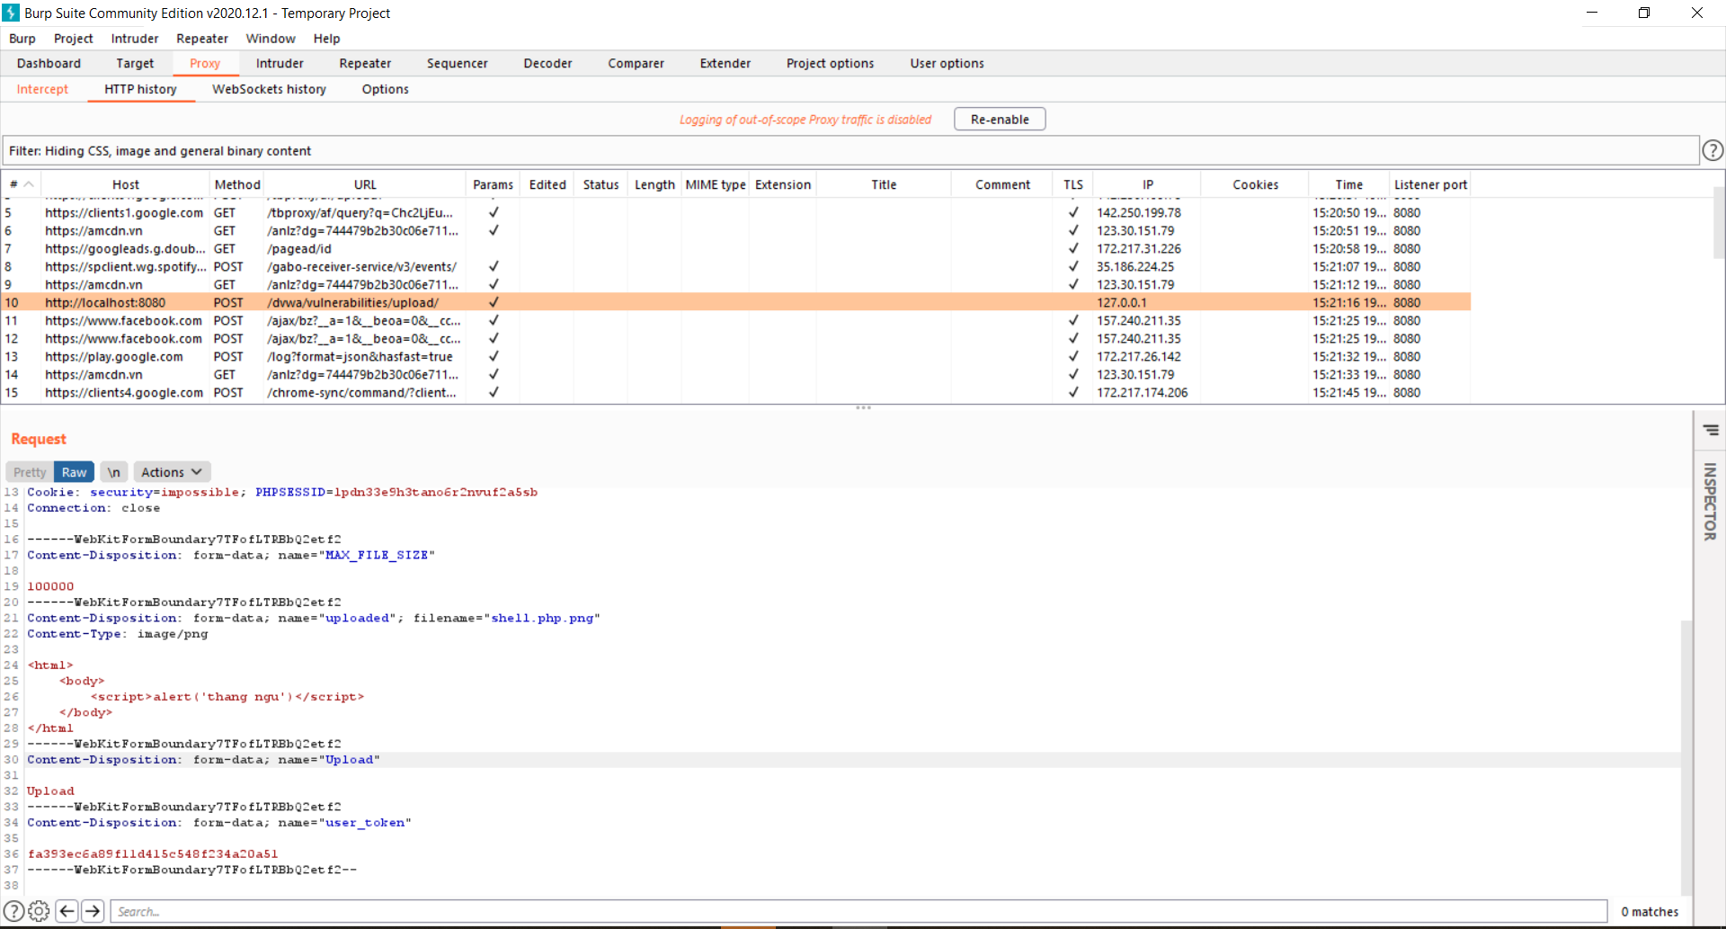Expand the vertical INSPECTOR side panel
The width and height of the screenshot is (1726, 929).
pos(1710,502)
